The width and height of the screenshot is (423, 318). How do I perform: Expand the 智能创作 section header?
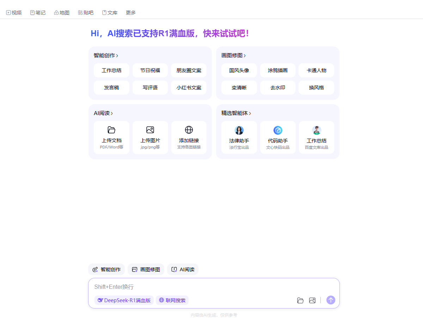point(106,56)
